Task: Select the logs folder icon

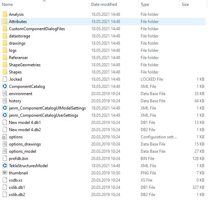Action: pos(5,50)
